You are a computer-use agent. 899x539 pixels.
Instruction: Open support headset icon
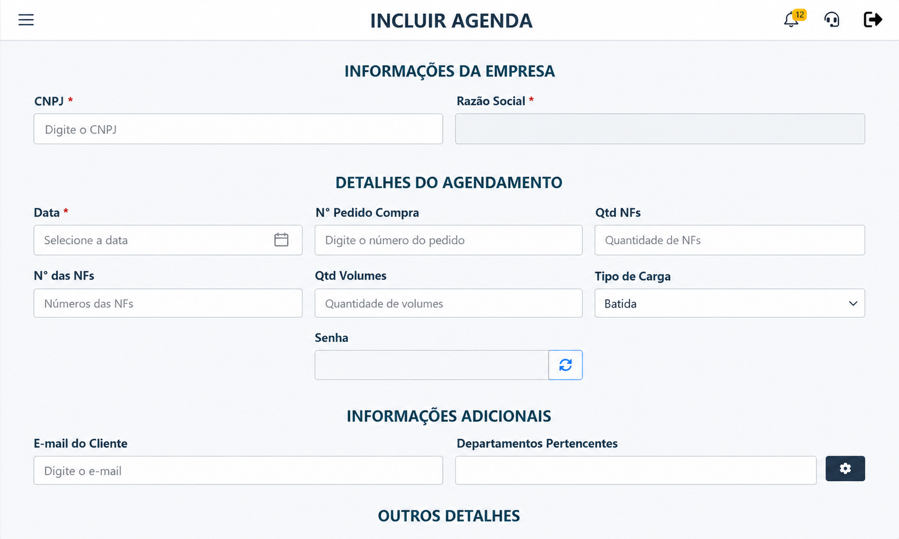(x=832, y=20)
